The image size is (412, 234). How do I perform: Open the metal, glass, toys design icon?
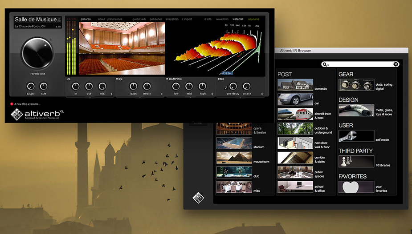tap(356, 110)
